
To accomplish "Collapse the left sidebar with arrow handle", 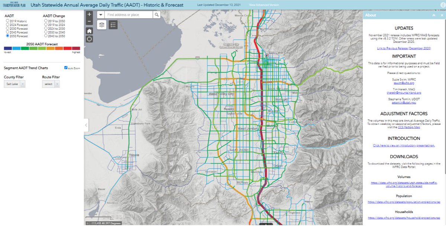I will pos(86,125).
